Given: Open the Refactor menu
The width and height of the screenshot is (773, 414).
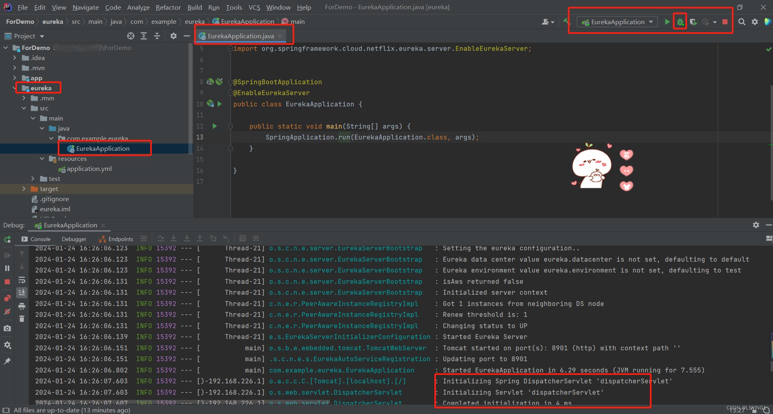Looking at the screenshot, I should point(168,7).
